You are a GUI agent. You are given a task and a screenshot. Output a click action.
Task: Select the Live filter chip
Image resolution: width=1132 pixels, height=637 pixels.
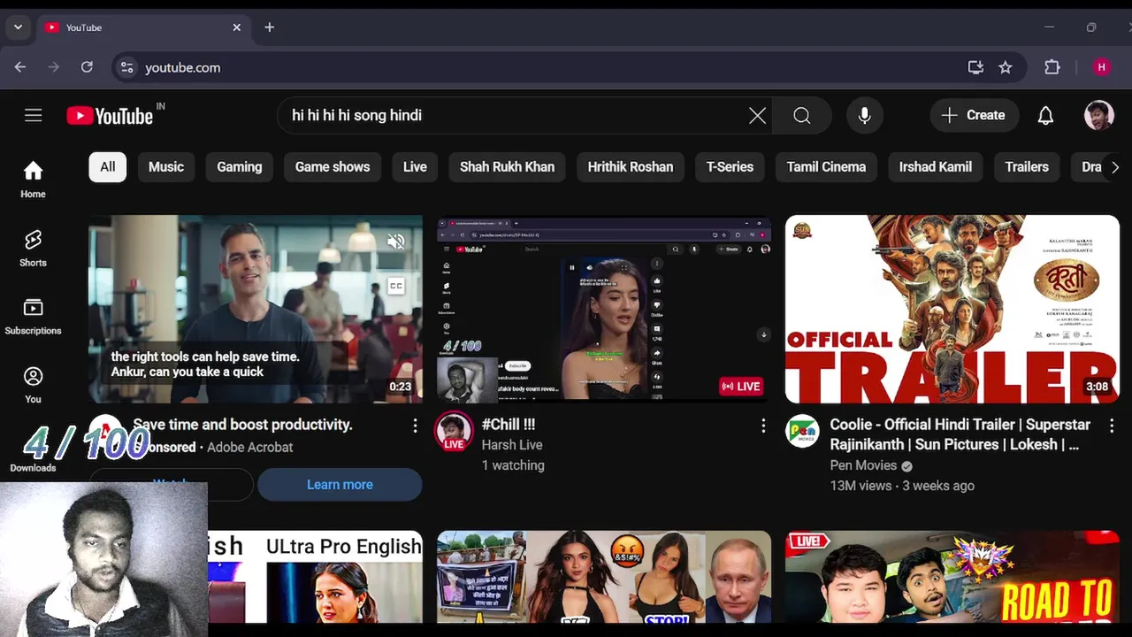(415, 166)
